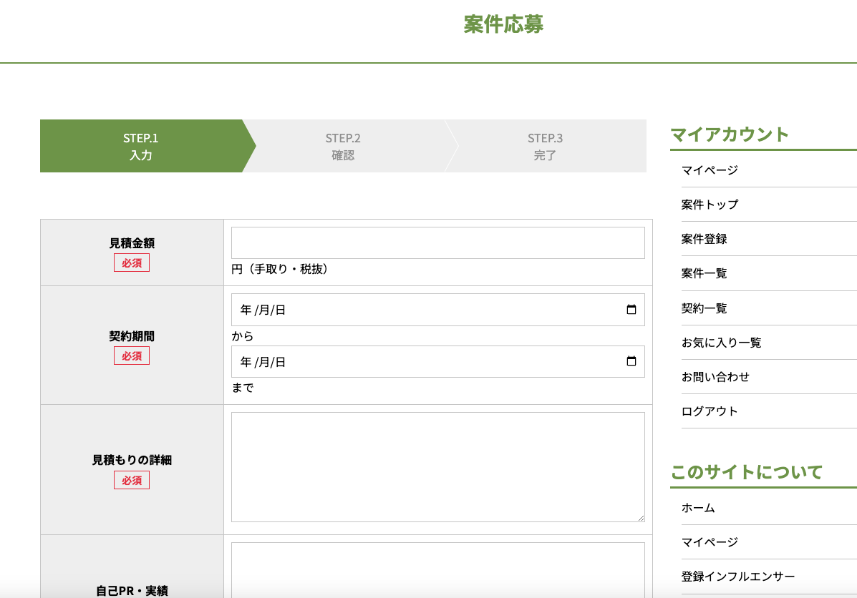Click お問い合わせ contact link
This screenshot has width=857, height=598.
coord(715,377)
